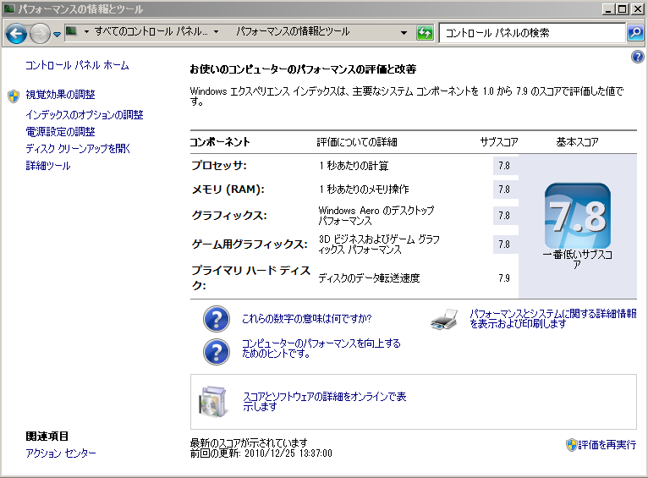The height and width of the screenshot is (478, 648).
Task: Open スコアとソフトウェアの詳細をオンラインで表示 link
Action: (325, 402)
